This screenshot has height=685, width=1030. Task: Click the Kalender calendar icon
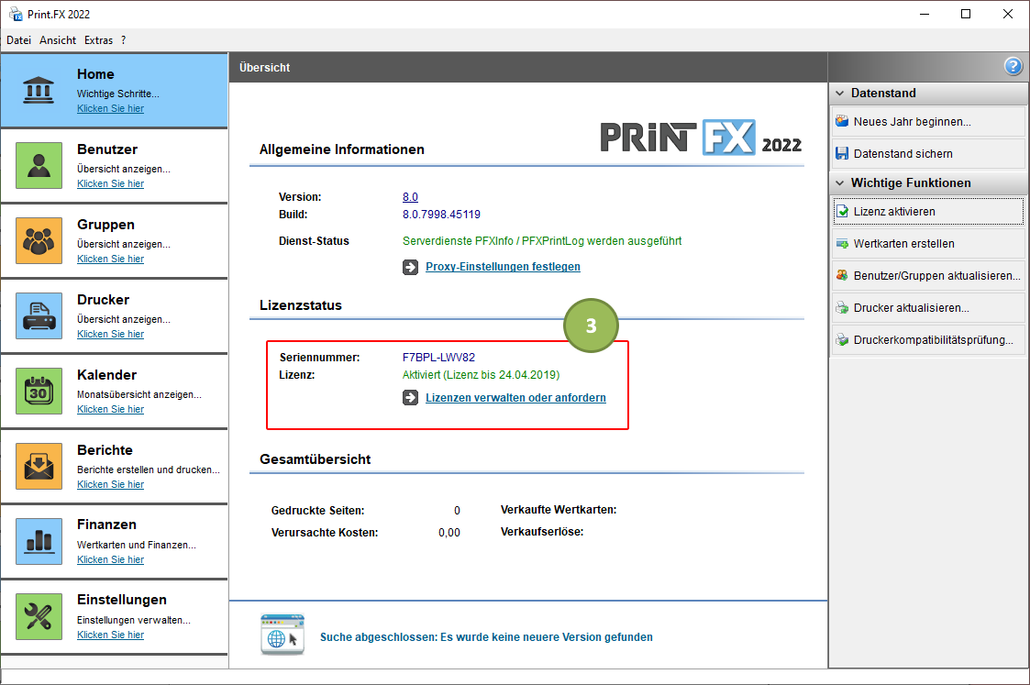tap(39, 391)
